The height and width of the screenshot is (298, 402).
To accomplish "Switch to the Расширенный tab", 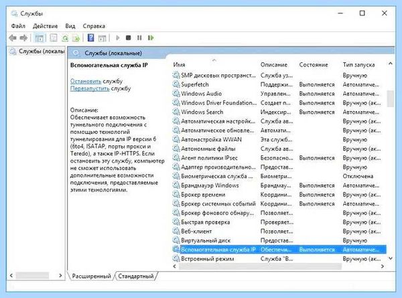I will (x=91, y=276).
